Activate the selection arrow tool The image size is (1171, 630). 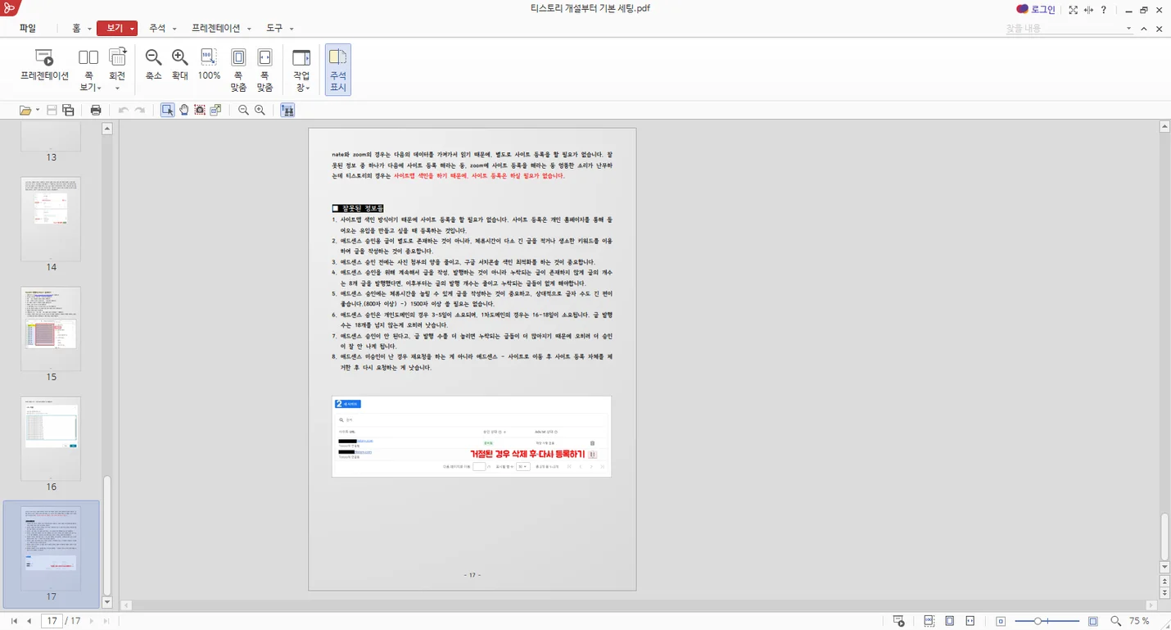point(168,110)
